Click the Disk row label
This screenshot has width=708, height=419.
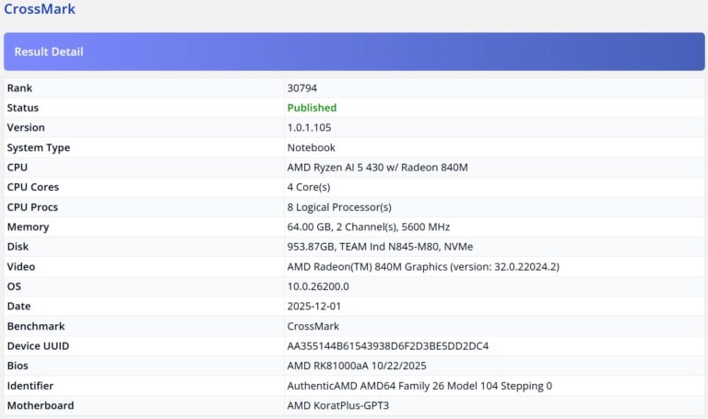tap(18, 247)
